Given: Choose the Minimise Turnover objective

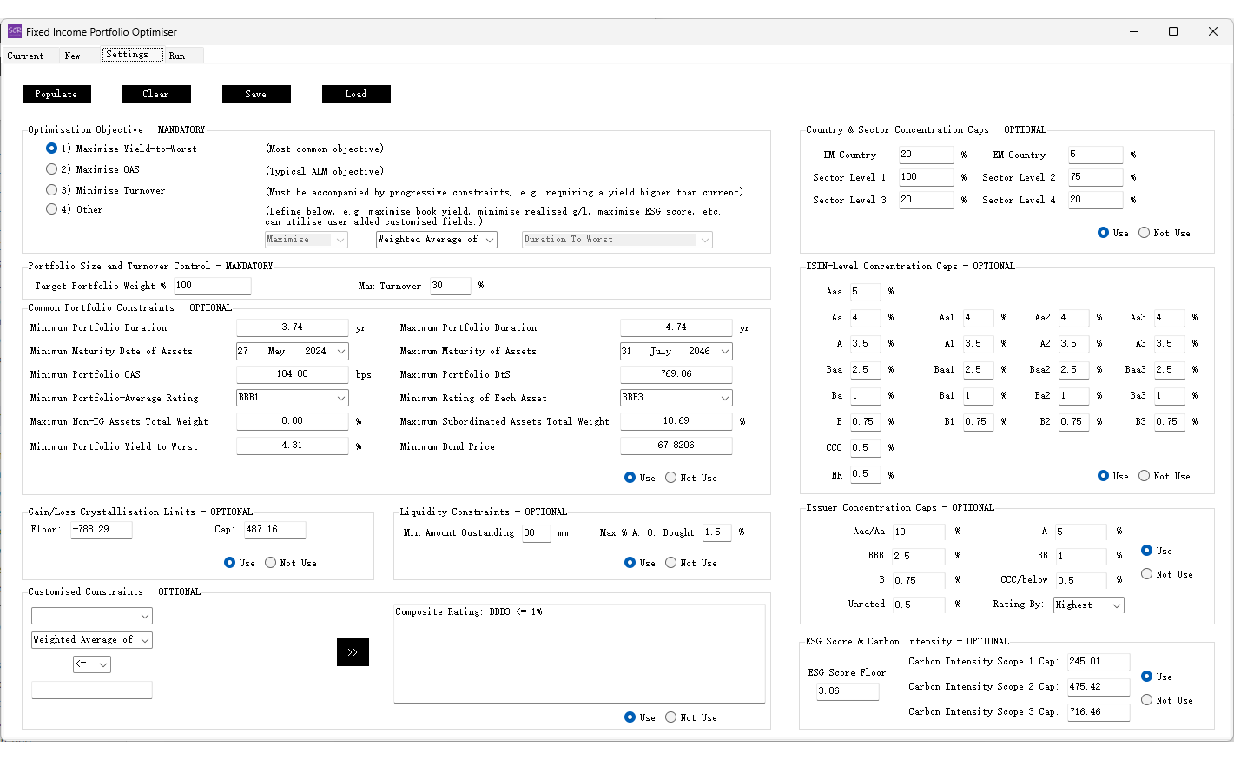Looking at the screenshot, I should (51, 189).
